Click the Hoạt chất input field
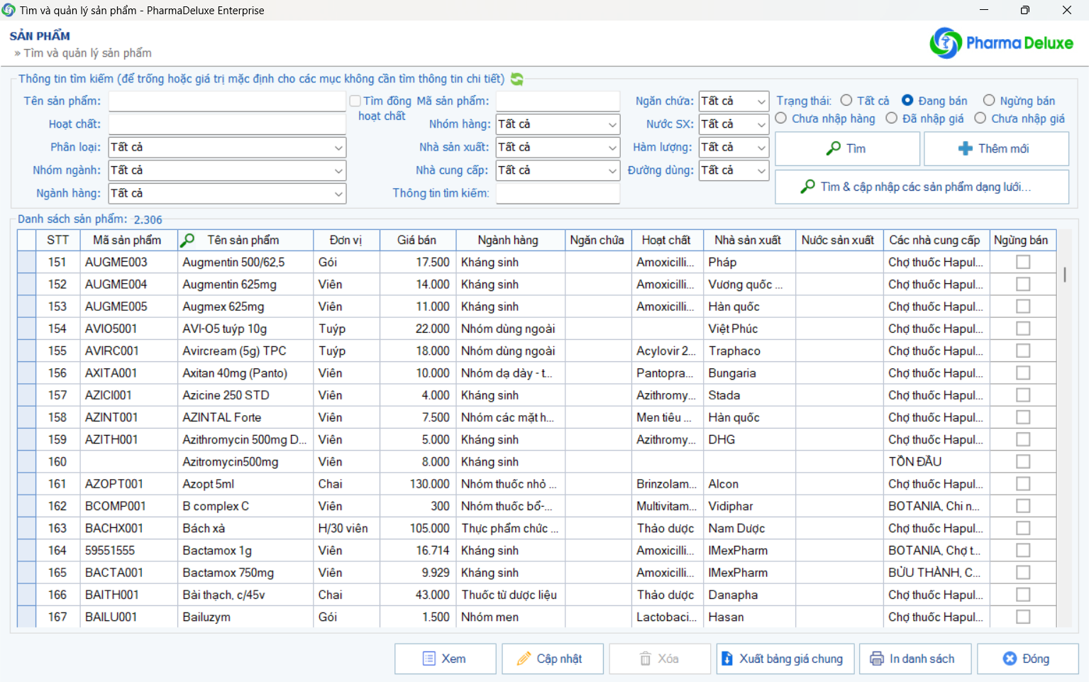Screen dimensions: 1089x682 click(x=227, y=124)
